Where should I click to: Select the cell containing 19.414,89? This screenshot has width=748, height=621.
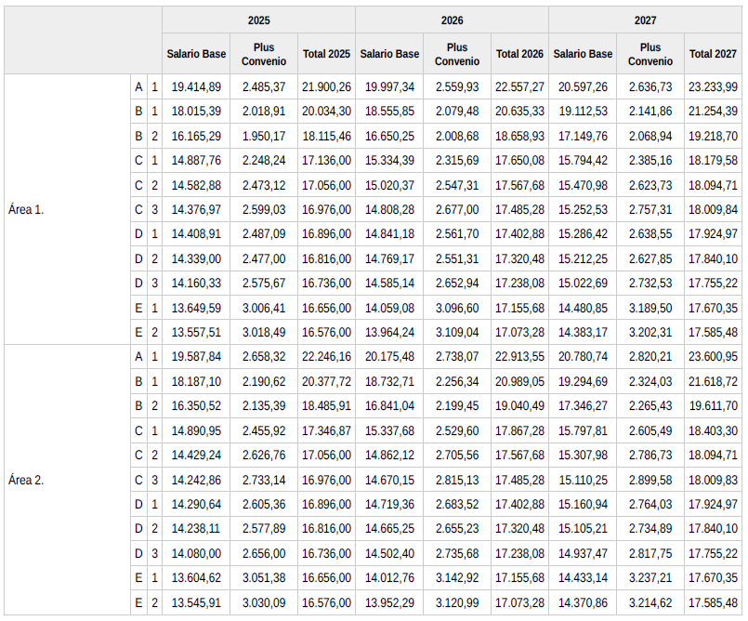tap(196, 86)
